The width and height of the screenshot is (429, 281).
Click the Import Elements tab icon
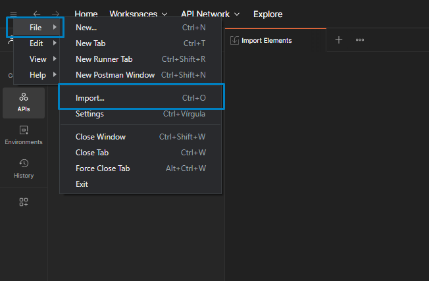coord(234,40)
